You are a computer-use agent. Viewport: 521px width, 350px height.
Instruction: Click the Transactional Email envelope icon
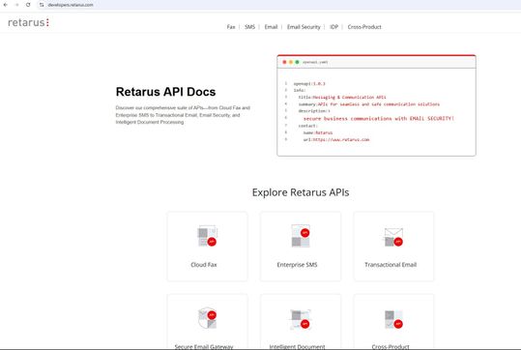coord(393,237)
